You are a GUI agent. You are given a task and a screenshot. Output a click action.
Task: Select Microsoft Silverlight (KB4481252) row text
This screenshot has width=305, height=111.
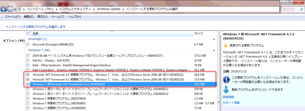(x=53, y=45)
